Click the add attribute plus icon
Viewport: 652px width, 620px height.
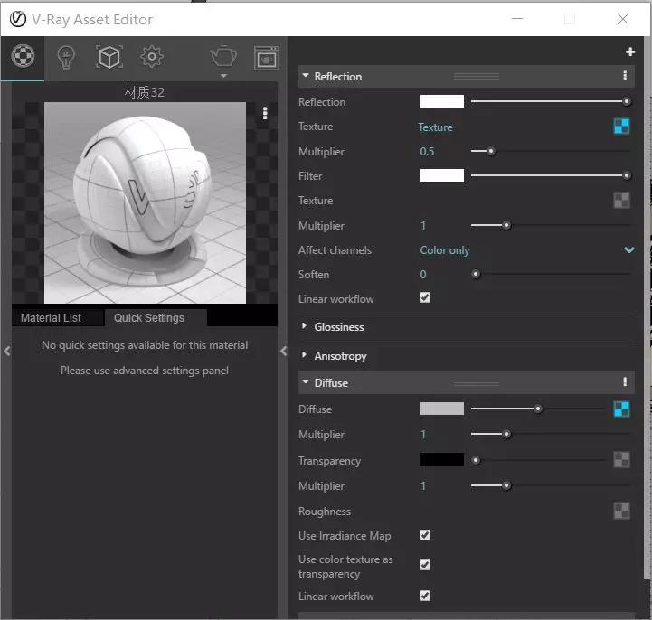click(x=630, y=52)
